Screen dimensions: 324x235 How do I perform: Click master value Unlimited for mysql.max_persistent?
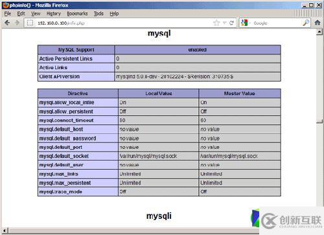click(x=211, y=183)
